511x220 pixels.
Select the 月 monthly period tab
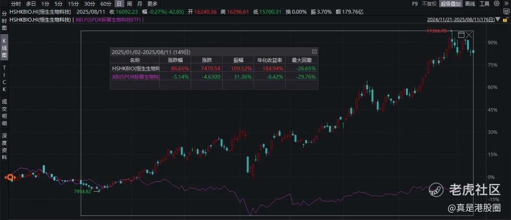140,4
